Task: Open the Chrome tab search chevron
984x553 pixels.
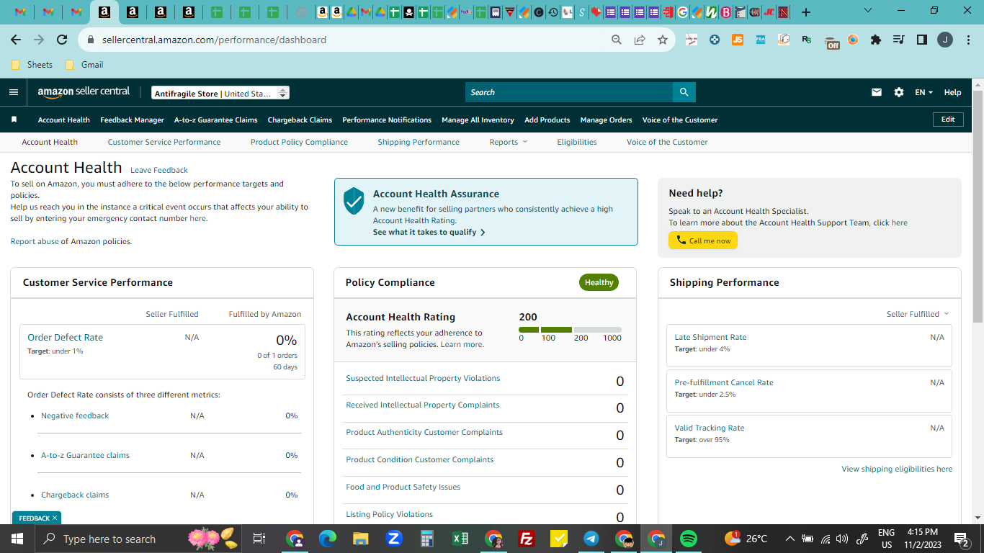Action: pos(867,11)
